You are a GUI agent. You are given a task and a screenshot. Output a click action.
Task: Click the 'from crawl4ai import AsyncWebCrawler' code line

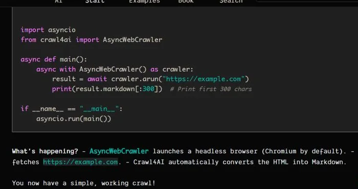point(92,40)
